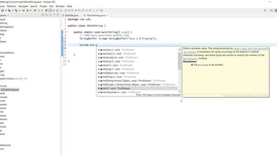Open the Previous Annotation dropdown arrow
The image size is (277, 155).
(76, 10)
